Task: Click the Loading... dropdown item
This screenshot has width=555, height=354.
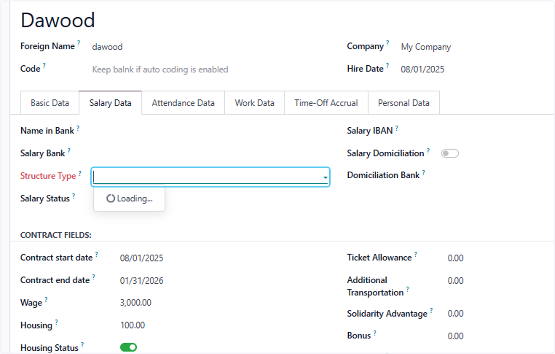Action: [x=129, y=199]
